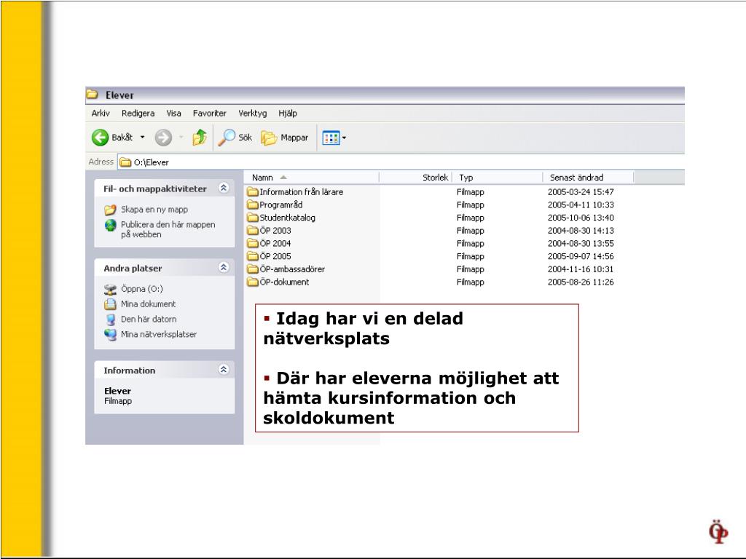Click the ÖP 2005 folder name

point(275,256)
